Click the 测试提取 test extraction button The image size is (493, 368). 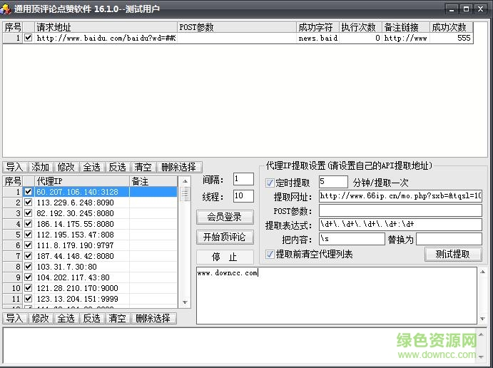pyautogui.click(x=453, y=255)
